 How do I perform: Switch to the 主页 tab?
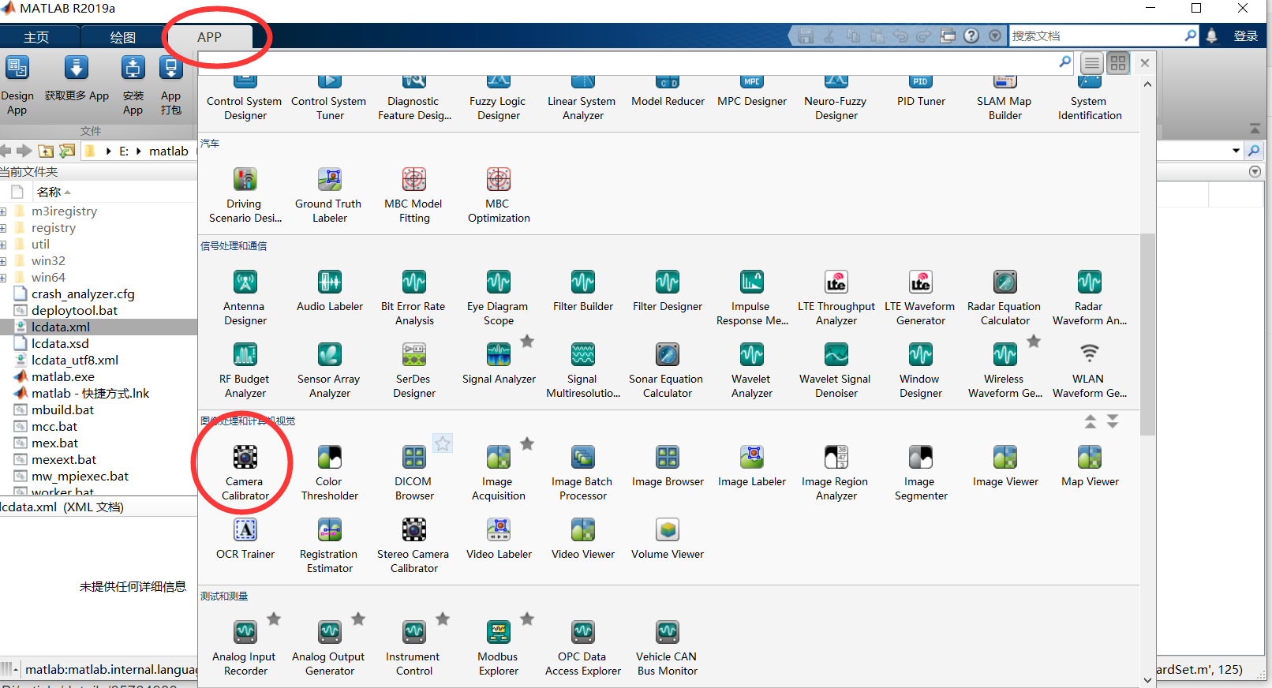(x=36, y=37)
